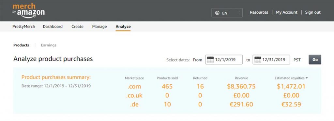The width and height of the screenshot is (334, 121).
Task: Click the €291.60 revenue value
Action: pyautogui.click(x=241, y=104)
